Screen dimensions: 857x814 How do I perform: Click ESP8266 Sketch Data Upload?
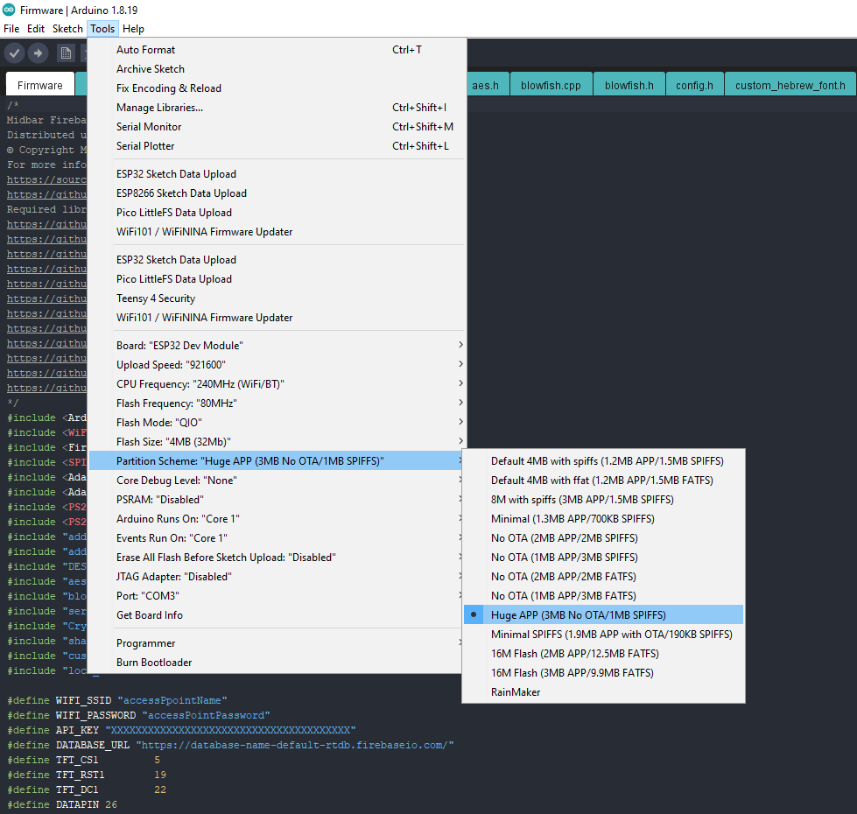277,193
